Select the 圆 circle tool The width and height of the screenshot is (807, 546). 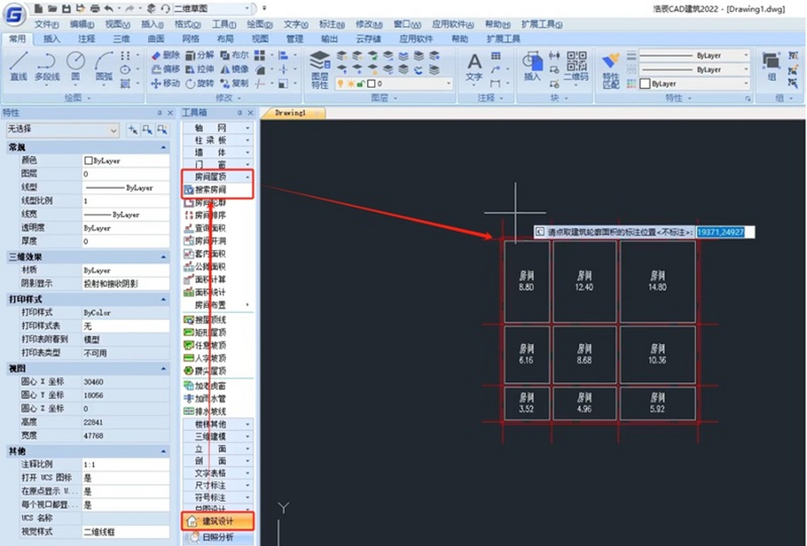(75, 67)
